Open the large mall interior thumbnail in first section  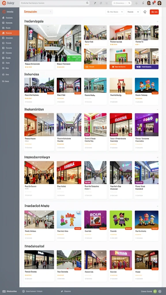point(53,43)
